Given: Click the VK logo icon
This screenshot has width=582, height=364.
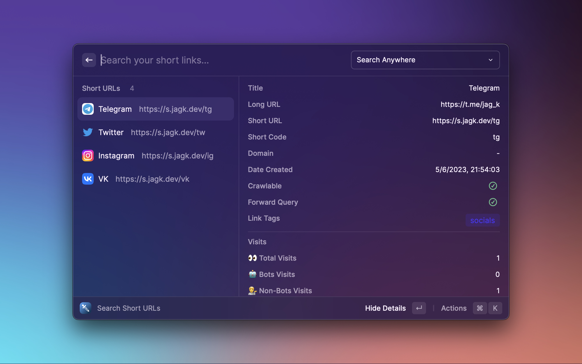Looking at the screenshot, I should pyautogui.click(x=88, y=179).
